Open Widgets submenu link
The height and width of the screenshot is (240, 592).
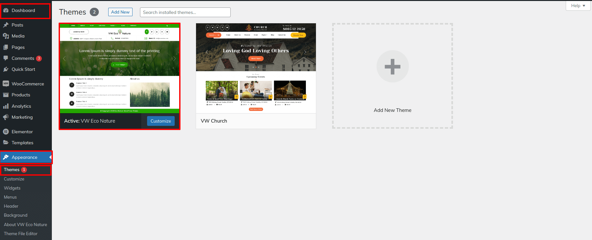[12, 188]
